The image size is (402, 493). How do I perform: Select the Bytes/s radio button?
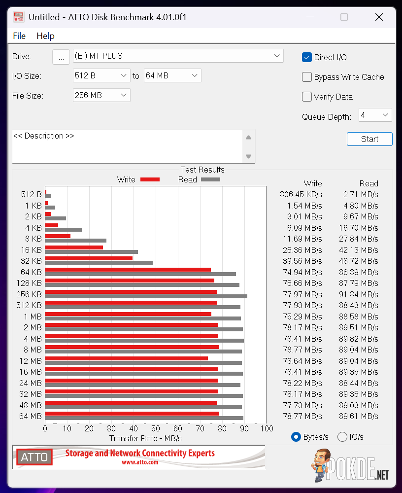coord(296,437)
